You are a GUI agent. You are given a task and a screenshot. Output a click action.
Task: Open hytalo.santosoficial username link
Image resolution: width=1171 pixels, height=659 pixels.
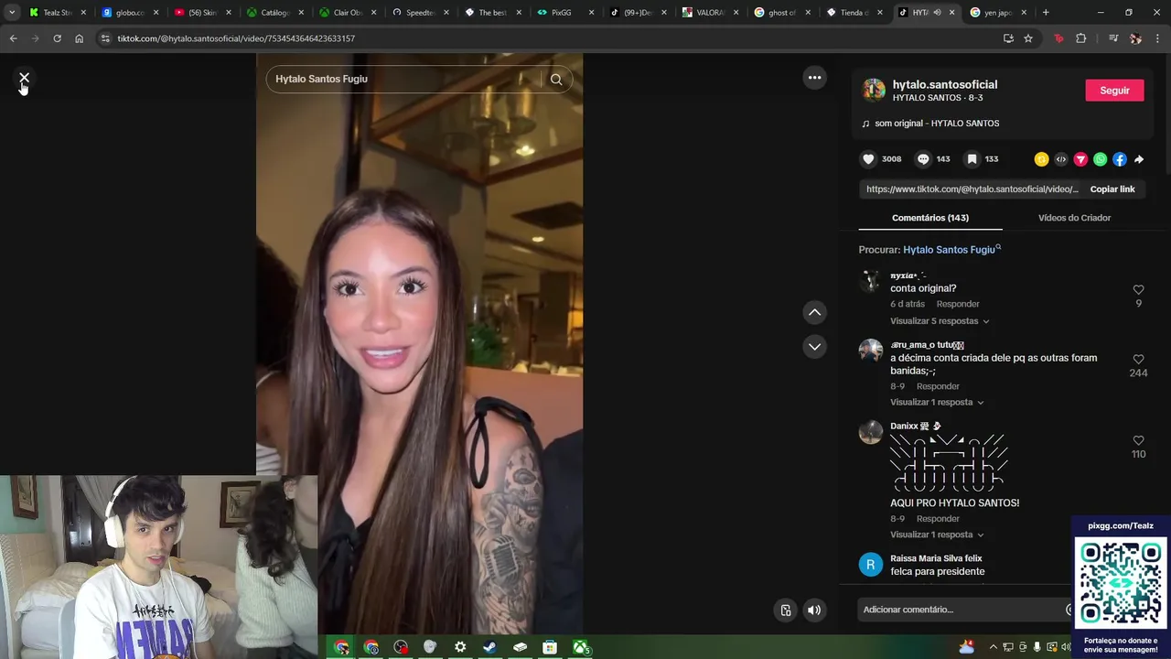click(945, 84)
